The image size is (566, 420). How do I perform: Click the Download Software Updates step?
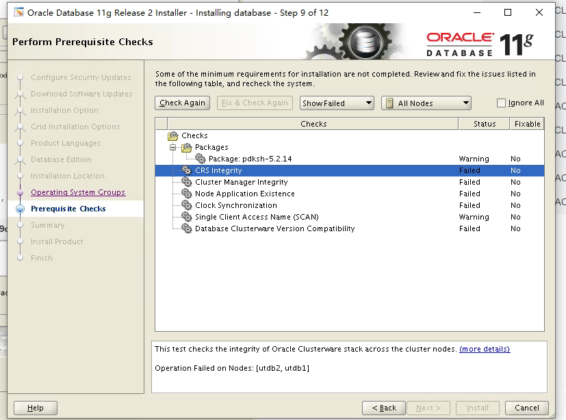tap(81, 94)
